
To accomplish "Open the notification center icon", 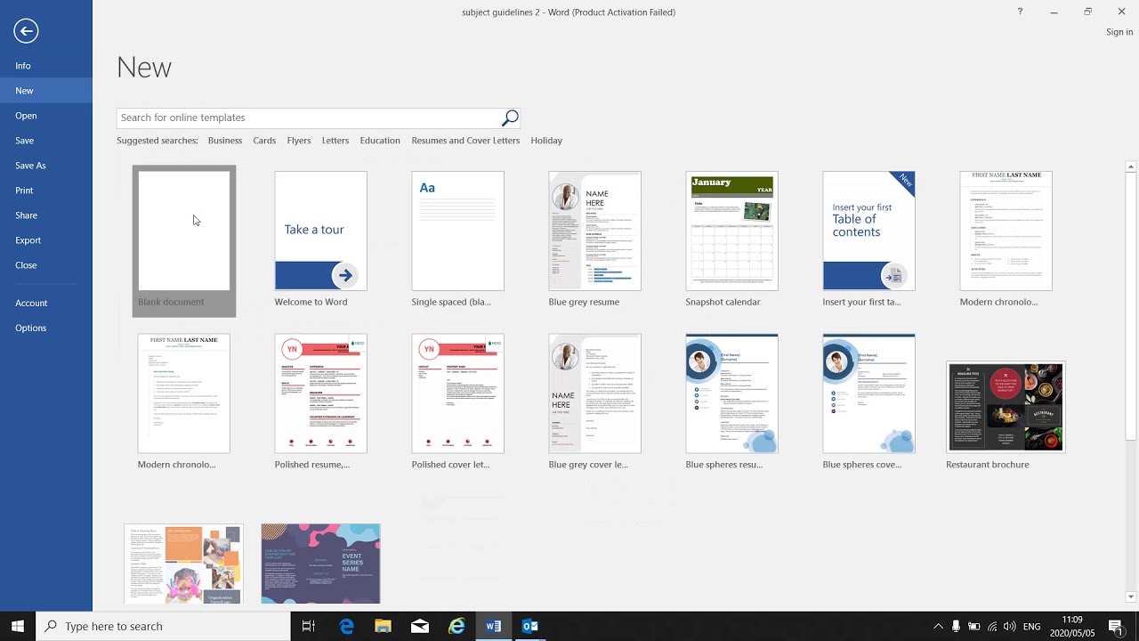I will (1115, 626).
